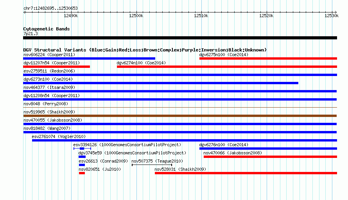Click the nsv507375 (Teague2010) label
This screenshot has width=348, height=200.
[x=157, y=161]
